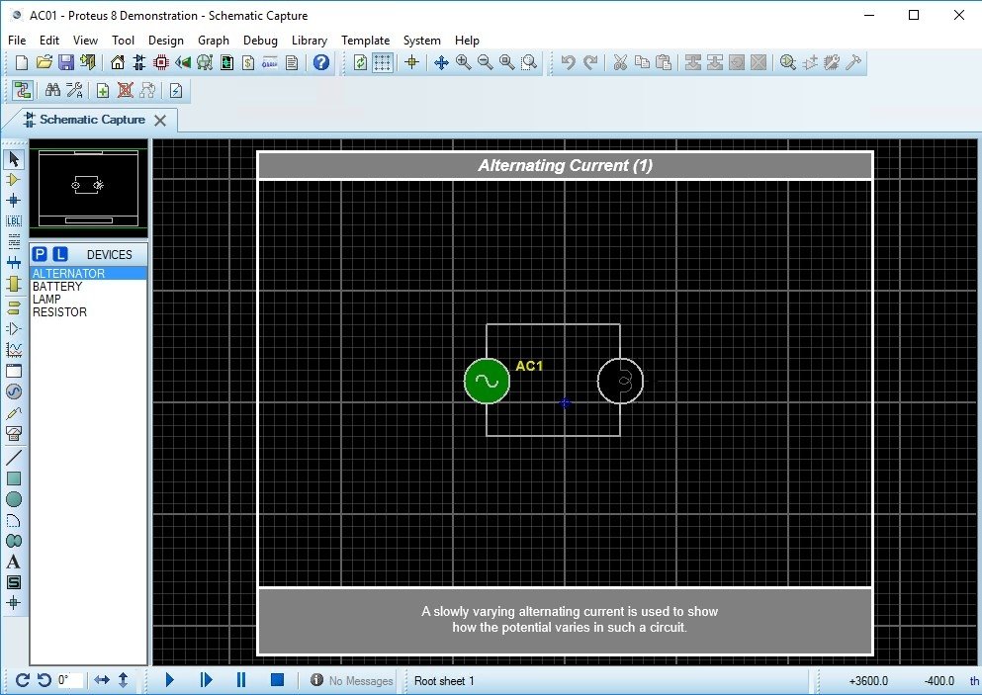Redraw the display with refresh icon
The height and width of the screenshot is (695, 982).
pos(360,62)
